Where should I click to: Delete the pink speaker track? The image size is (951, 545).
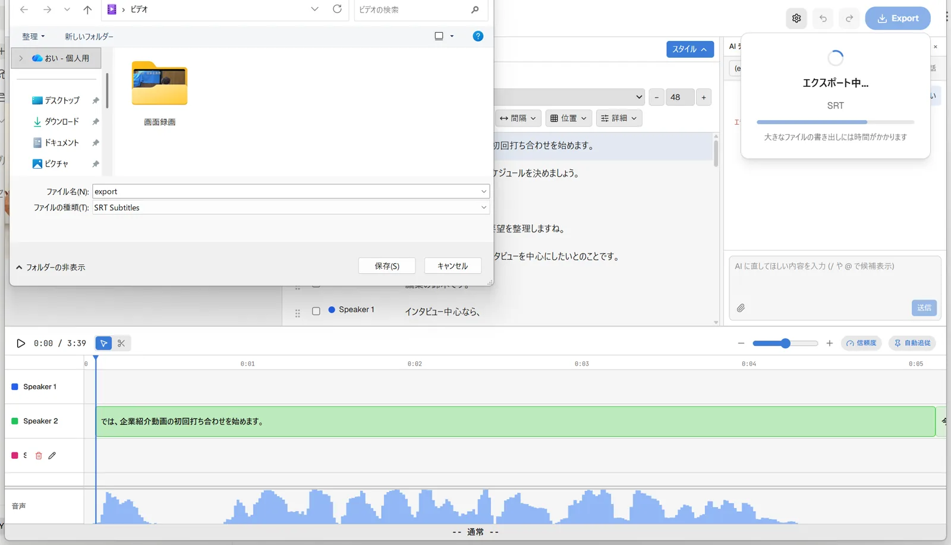39,455
